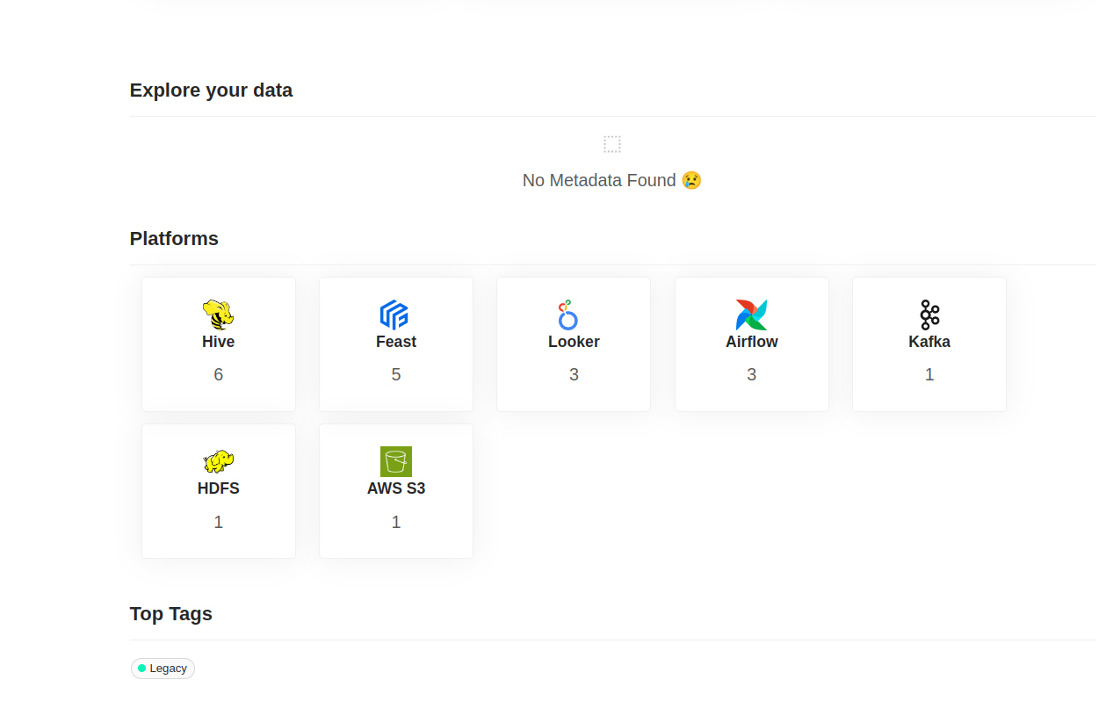Click the Legacy tag
The height and width of the screenshot is (716, 1120).
click(x=163, y=668)
